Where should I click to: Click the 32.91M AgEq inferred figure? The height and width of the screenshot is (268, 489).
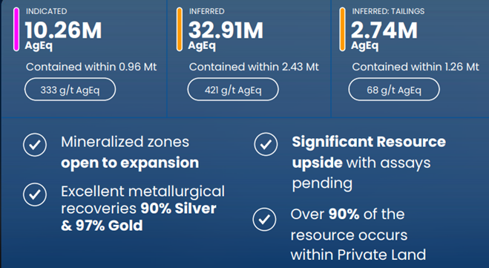226,35
